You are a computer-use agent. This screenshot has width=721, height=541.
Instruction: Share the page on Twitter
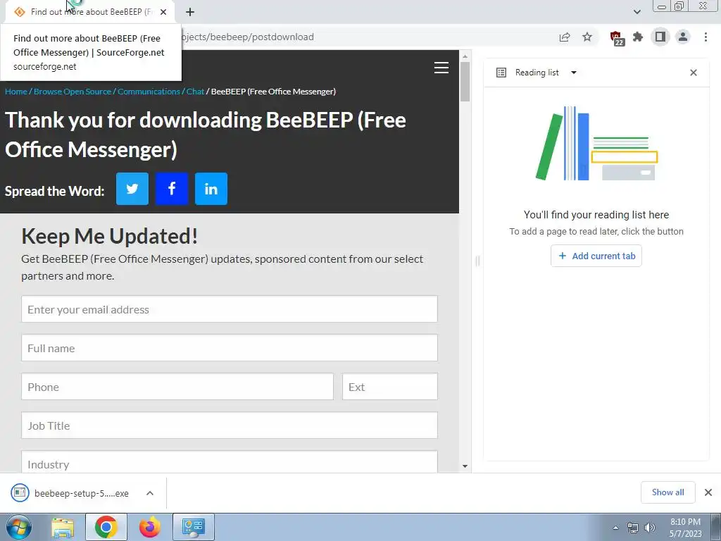click(132, 189)
